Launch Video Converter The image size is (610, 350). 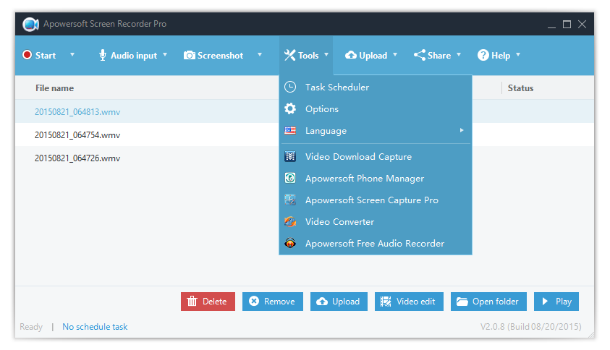(x=376, y=222)
